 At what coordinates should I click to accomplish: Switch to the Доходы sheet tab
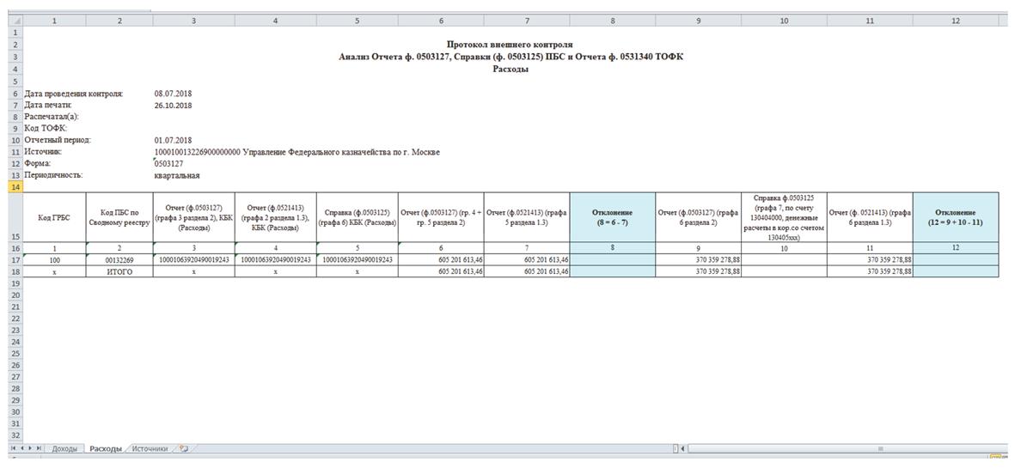(64, 448)
